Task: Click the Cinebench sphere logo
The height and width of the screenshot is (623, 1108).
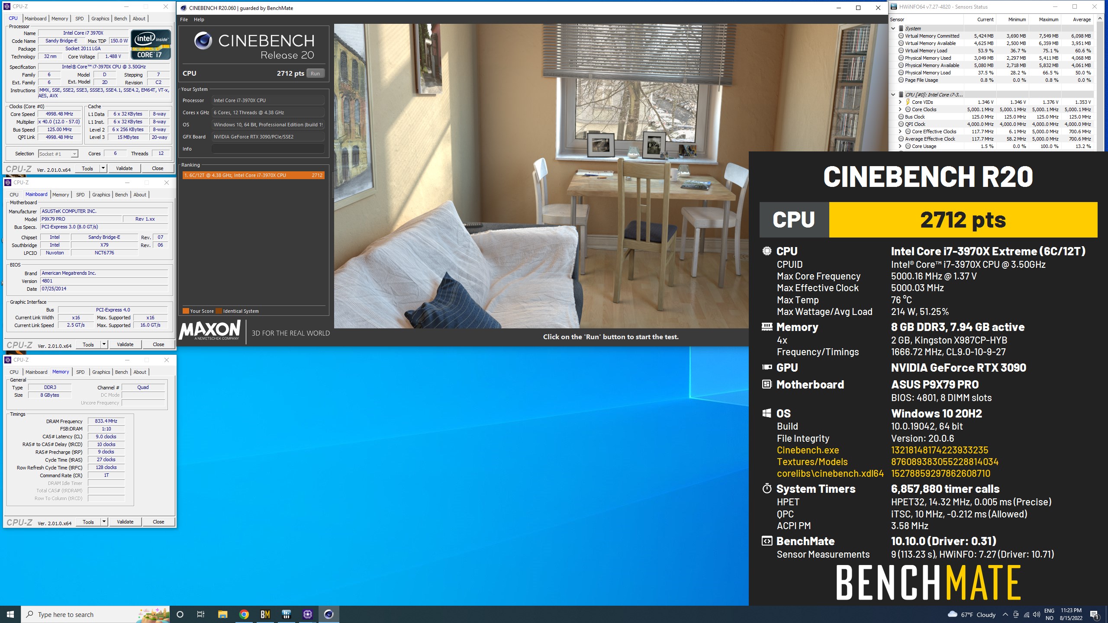Action: click(203, 41)
